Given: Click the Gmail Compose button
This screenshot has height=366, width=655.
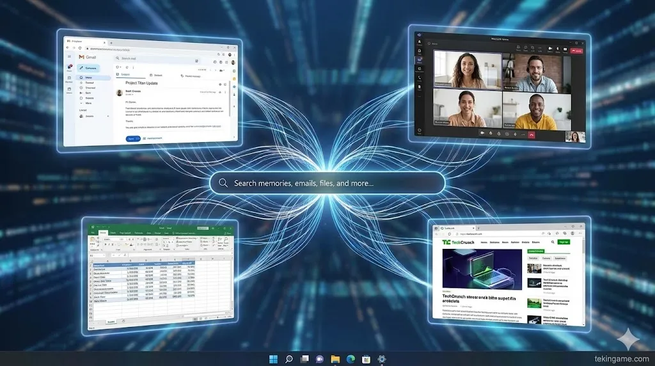Looking at the screenshot, I should (x=89, y=68).
